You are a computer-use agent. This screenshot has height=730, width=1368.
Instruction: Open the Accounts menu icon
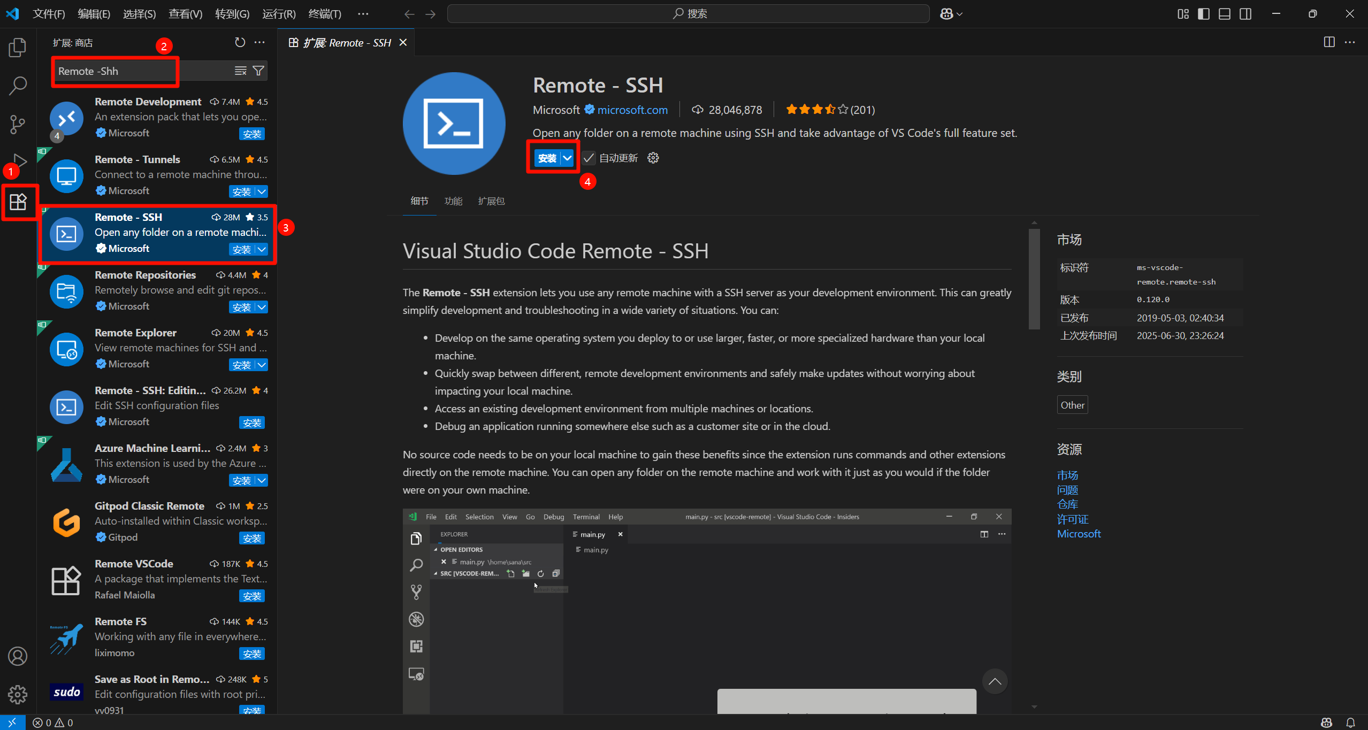pos(18,656)
